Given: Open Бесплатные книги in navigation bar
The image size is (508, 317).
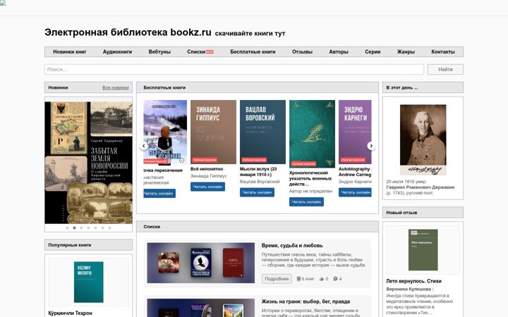Looking at the screenshot, I should point(253,51).
